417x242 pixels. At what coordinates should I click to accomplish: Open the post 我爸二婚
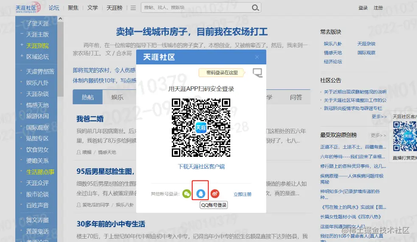coord(90,119)
